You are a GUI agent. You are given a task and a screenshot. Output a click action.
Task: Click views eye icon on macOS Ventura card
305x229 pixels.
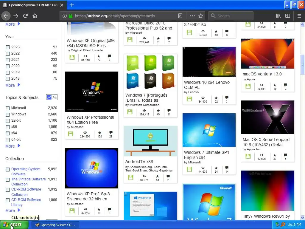262,85
